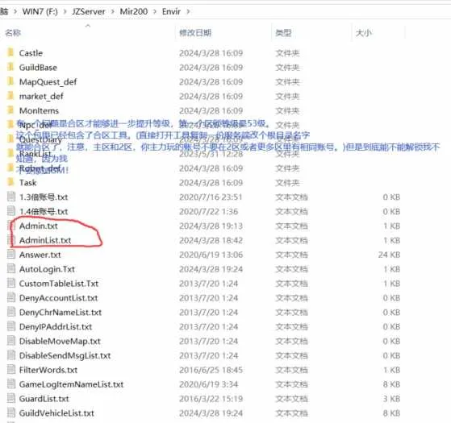Open the WIN7 (F:) breadcrumb
The height and width of the screenshot is (423, 451).
pyautogui.click(x=40, y=11)
